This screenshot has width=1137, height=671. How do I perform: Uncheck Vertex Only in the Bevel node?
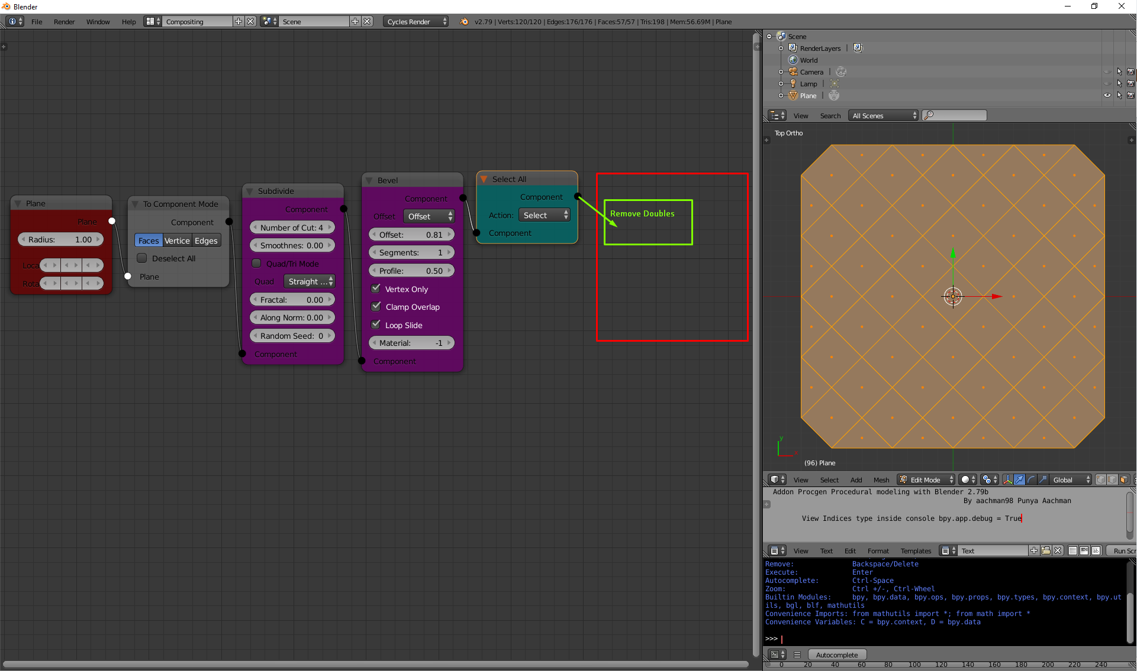click(376, 289)
